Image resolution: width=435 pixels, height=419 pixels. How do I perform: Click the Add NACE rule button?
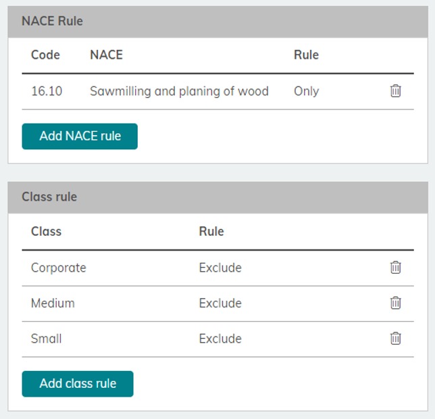(80, 136)
